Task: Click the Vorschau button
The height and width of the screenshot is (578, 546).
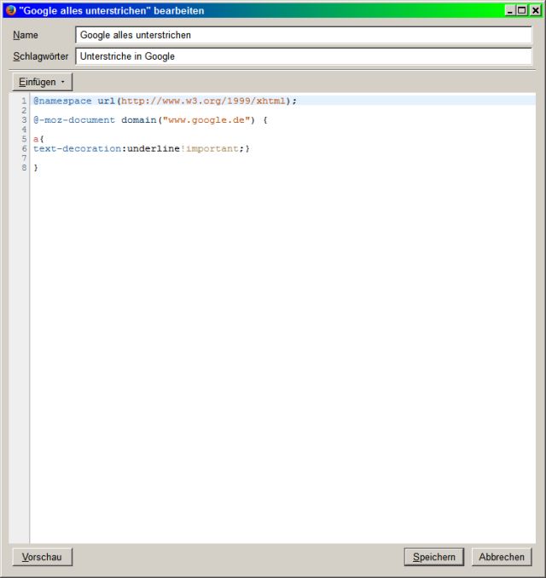Action: [x=43, y=557]
